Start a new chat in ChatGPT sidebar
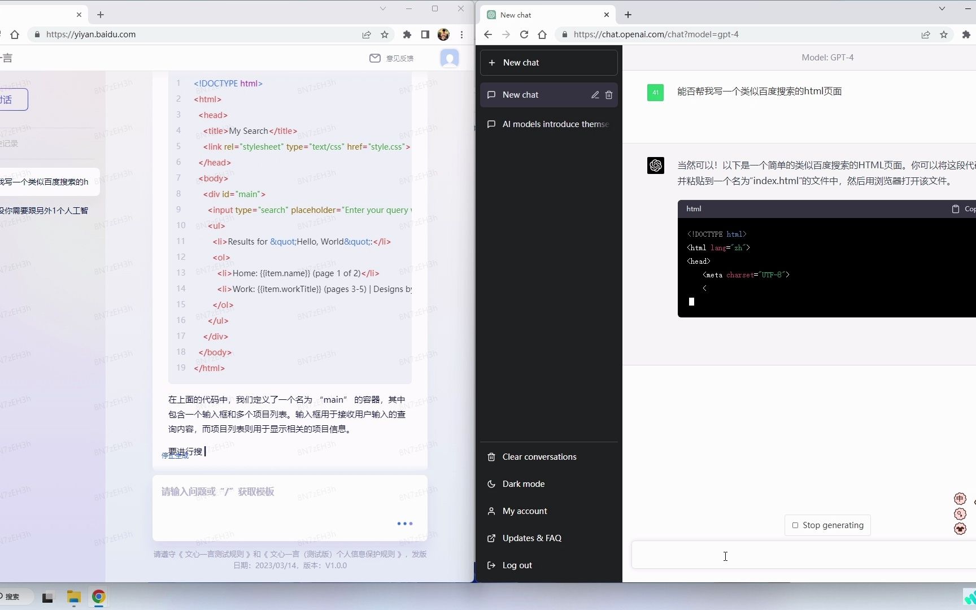 point(548,63)
